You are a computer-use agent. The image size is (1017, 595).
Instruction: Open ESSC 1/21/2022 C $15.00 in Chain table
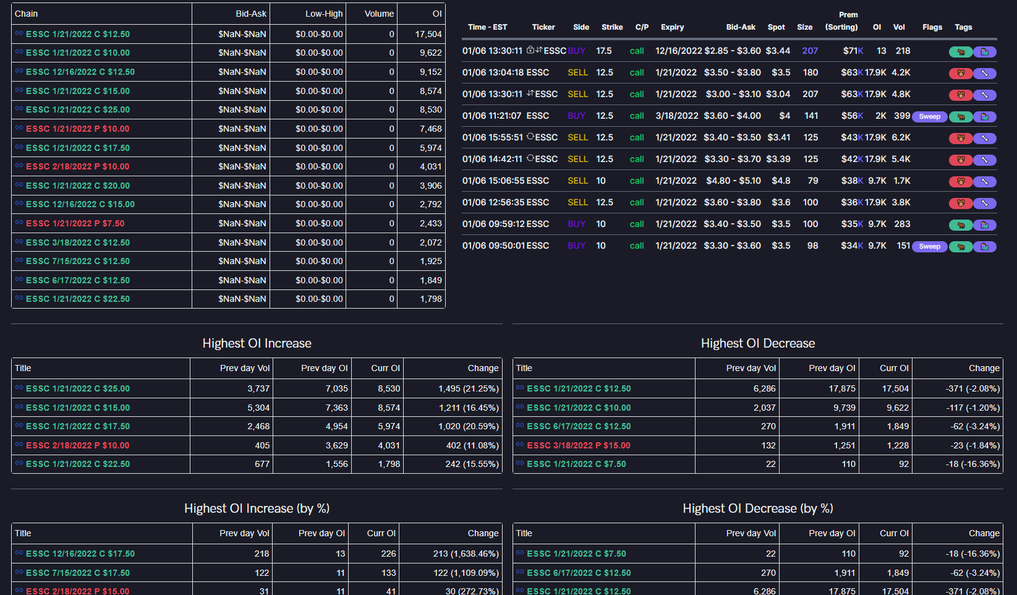[78, 91]
